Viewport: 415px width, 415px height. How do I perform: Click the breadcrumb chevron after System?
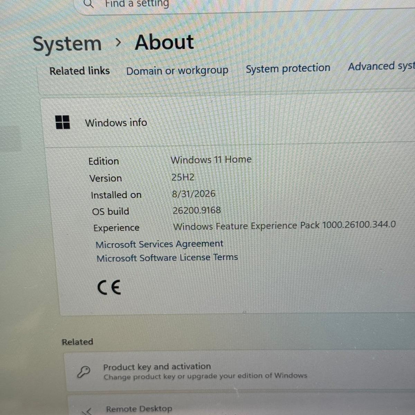[x=119, y=43]
